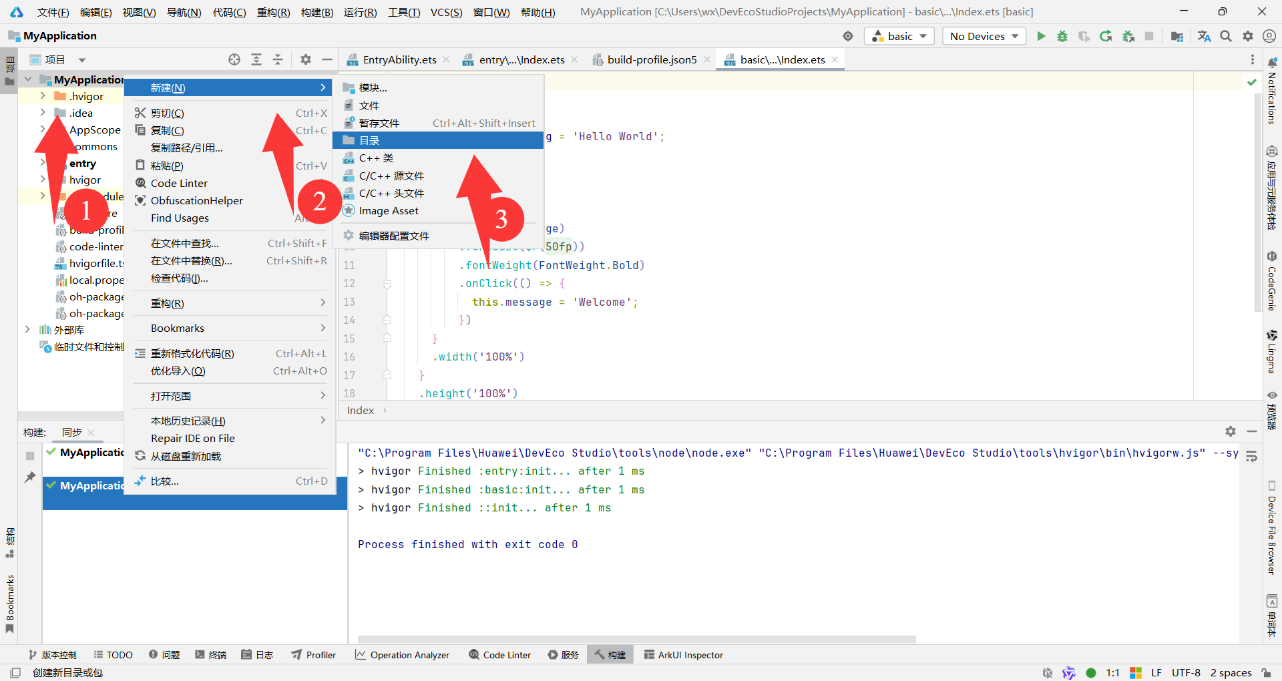Click 2 spaces indent setting
The height and width of the screenshot is (681, 1282).
[1231, 672]
